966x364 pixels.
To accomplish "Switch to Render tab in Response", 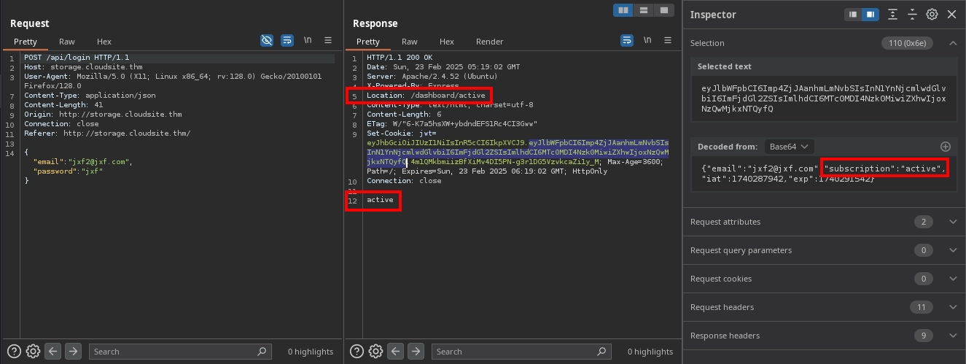I will point(489,42).
